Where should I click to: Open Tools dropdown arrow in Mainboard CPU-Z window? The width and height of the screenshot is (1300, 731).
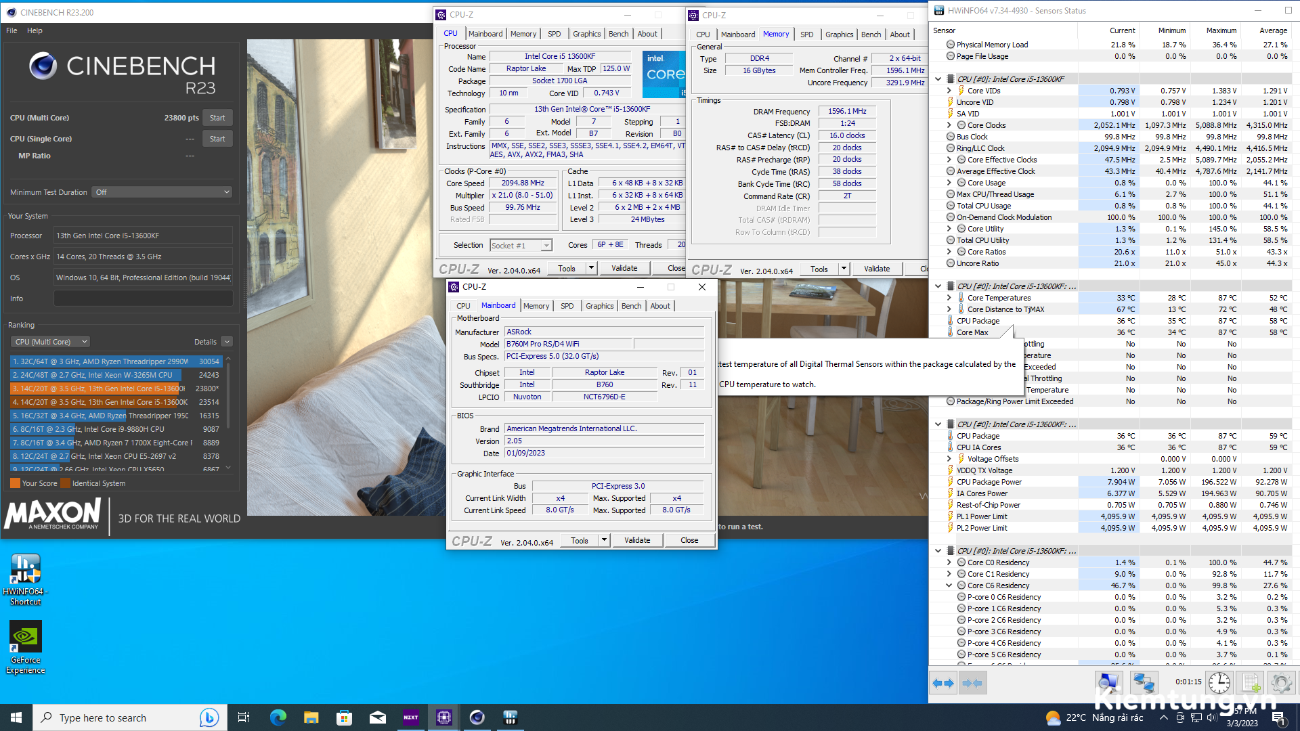[x=604, y=540]
